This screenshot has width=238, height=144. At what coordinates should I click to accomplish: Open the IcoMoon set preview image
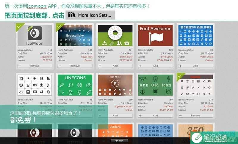(35, 35)
